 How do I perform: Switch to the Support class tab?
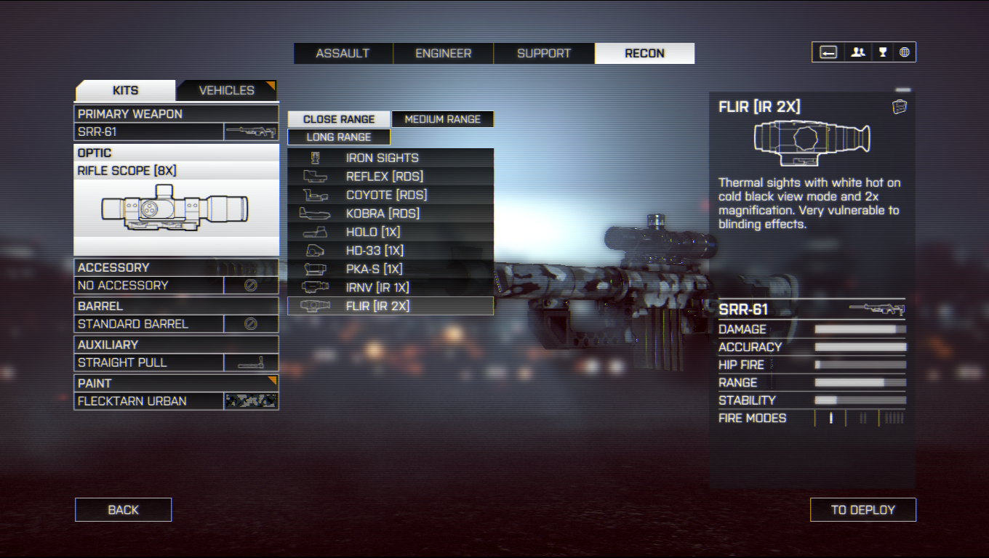(x=544, y=54)
